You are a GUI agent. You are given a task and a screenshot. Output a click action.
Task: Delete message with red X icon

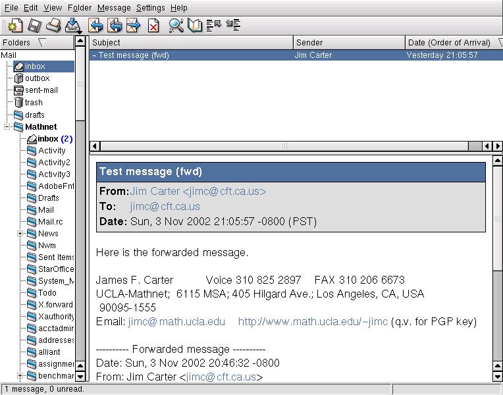(x=153, y=26)
